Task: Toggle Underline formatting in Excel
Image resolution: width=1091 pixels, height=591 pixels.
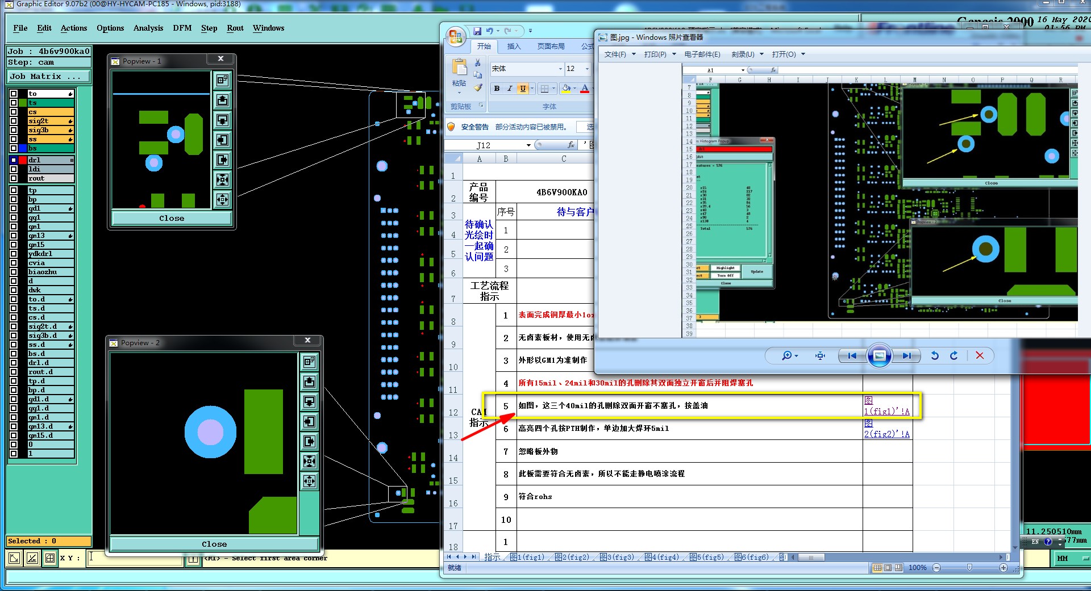Action: tap(523, 89)
